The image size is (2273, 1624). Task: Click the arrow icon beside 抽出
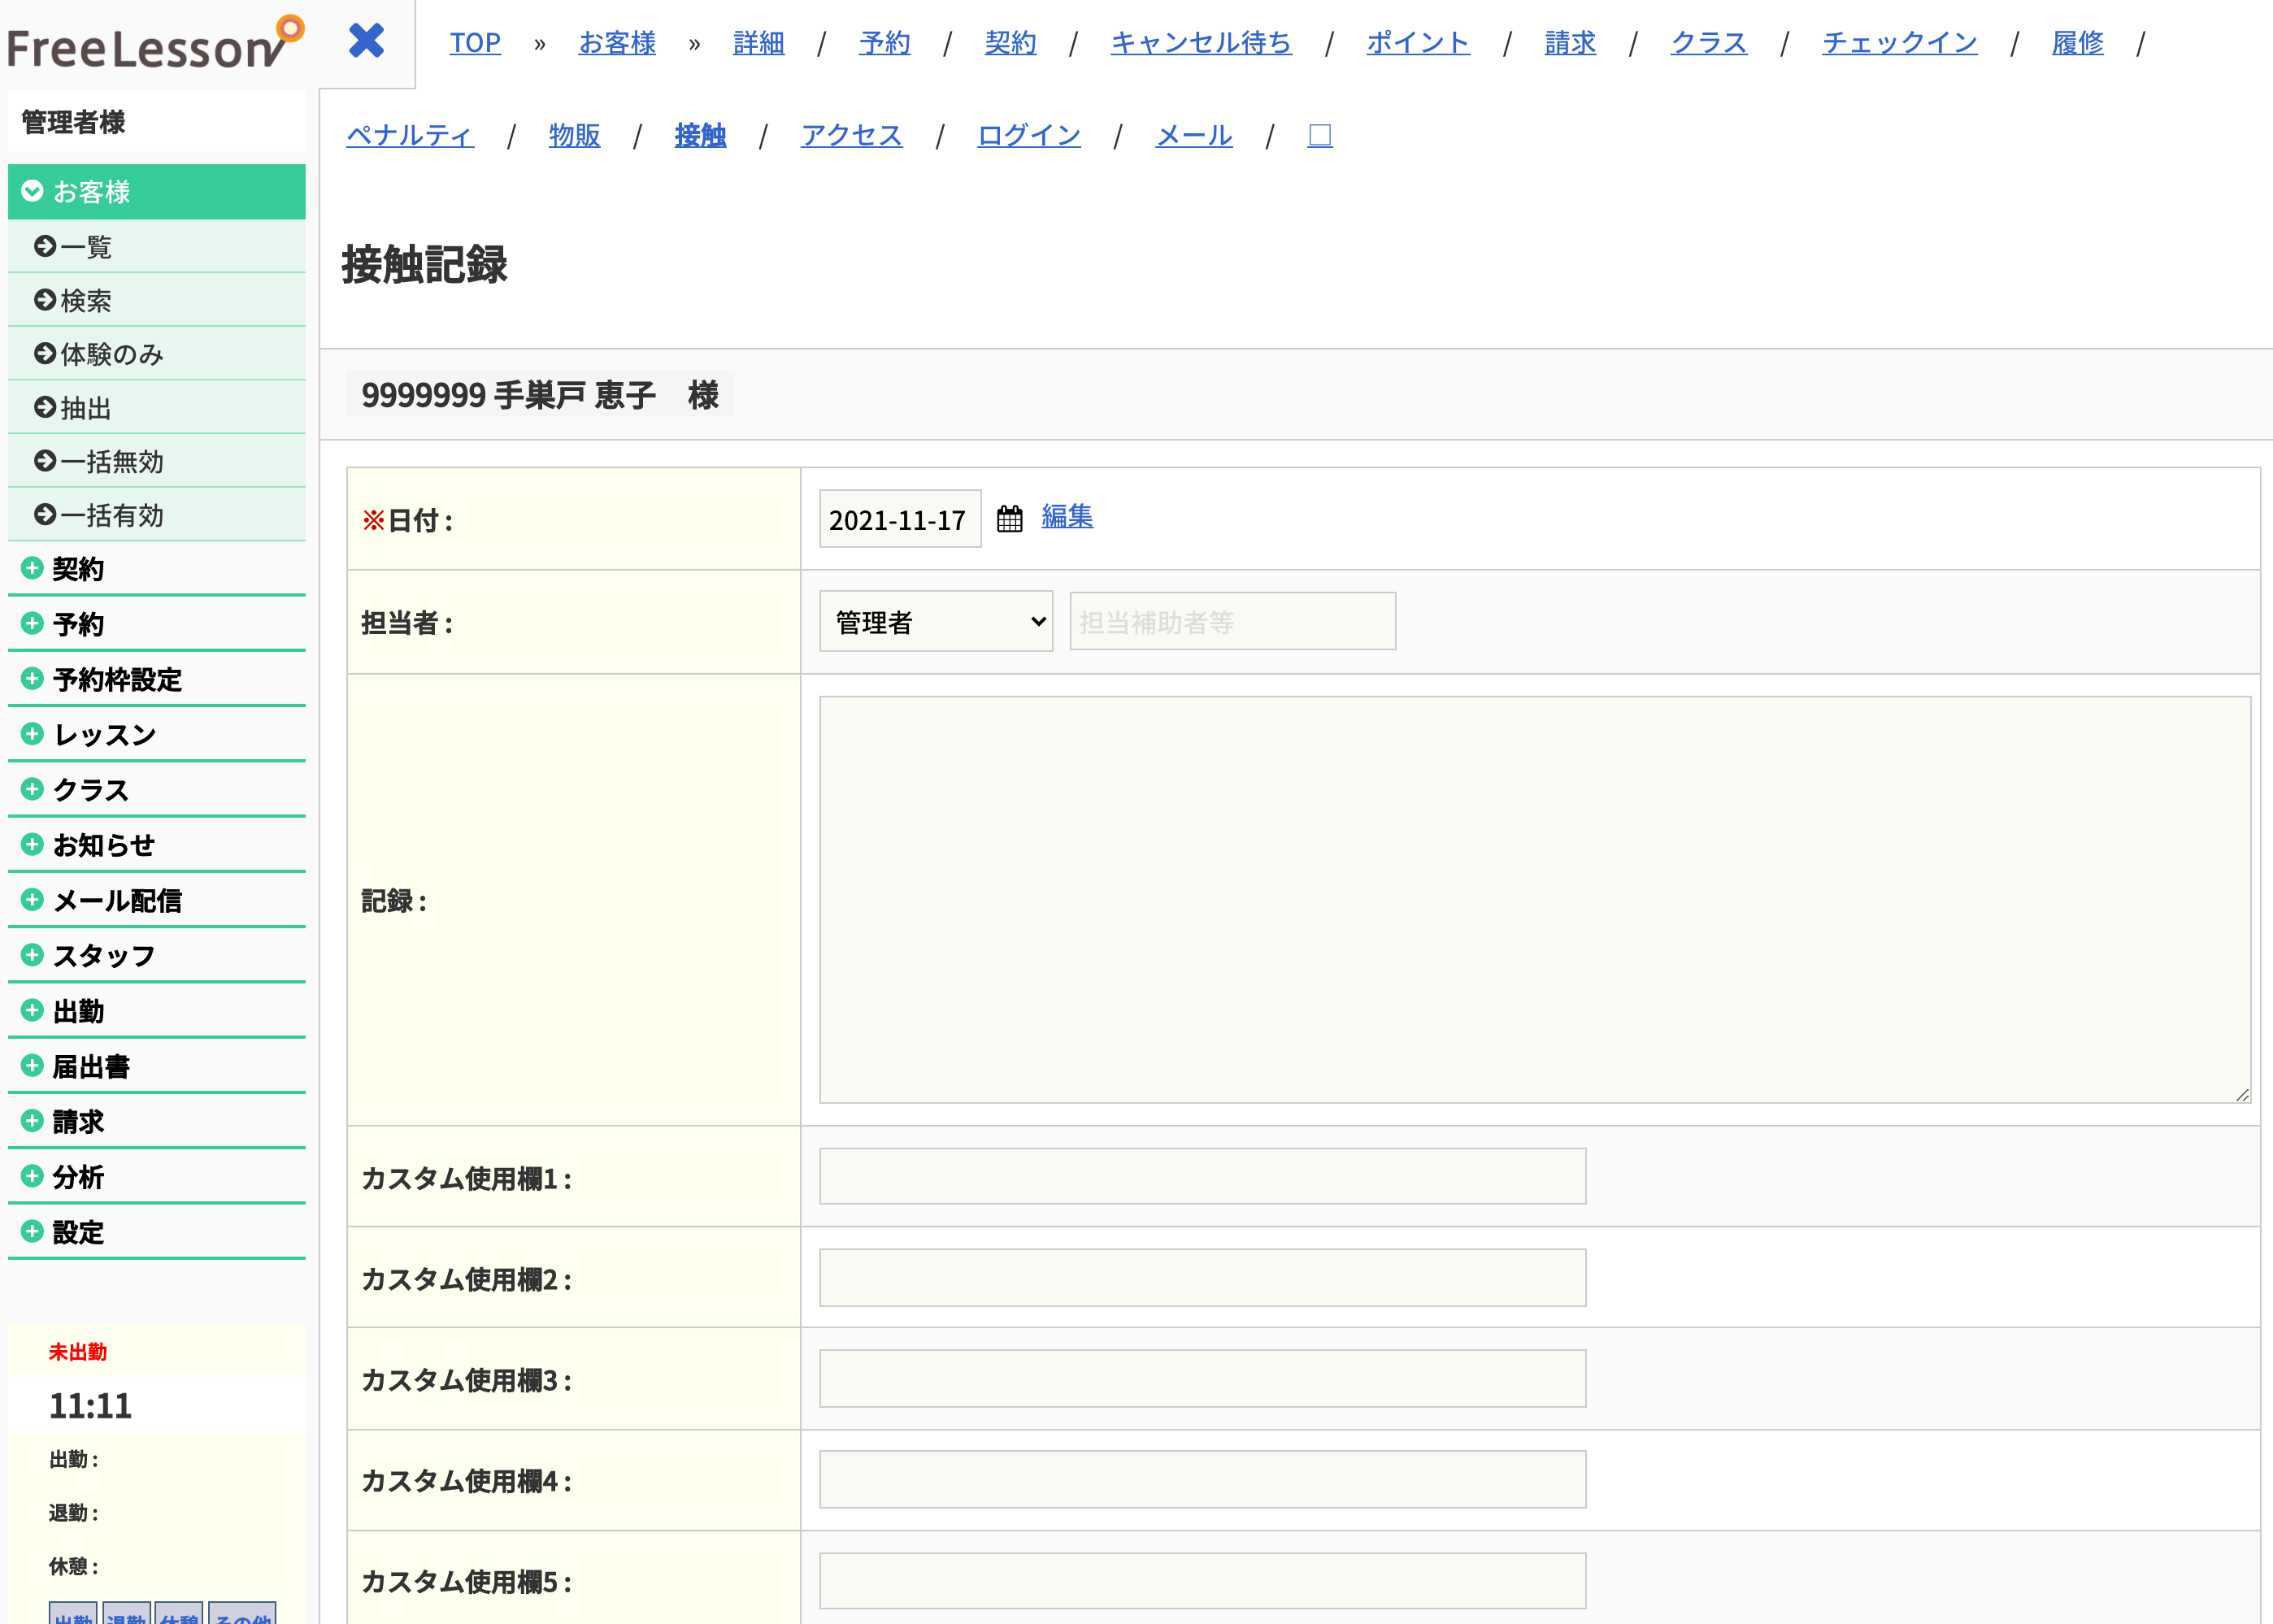pyautogui.click(x=45, y=407)
